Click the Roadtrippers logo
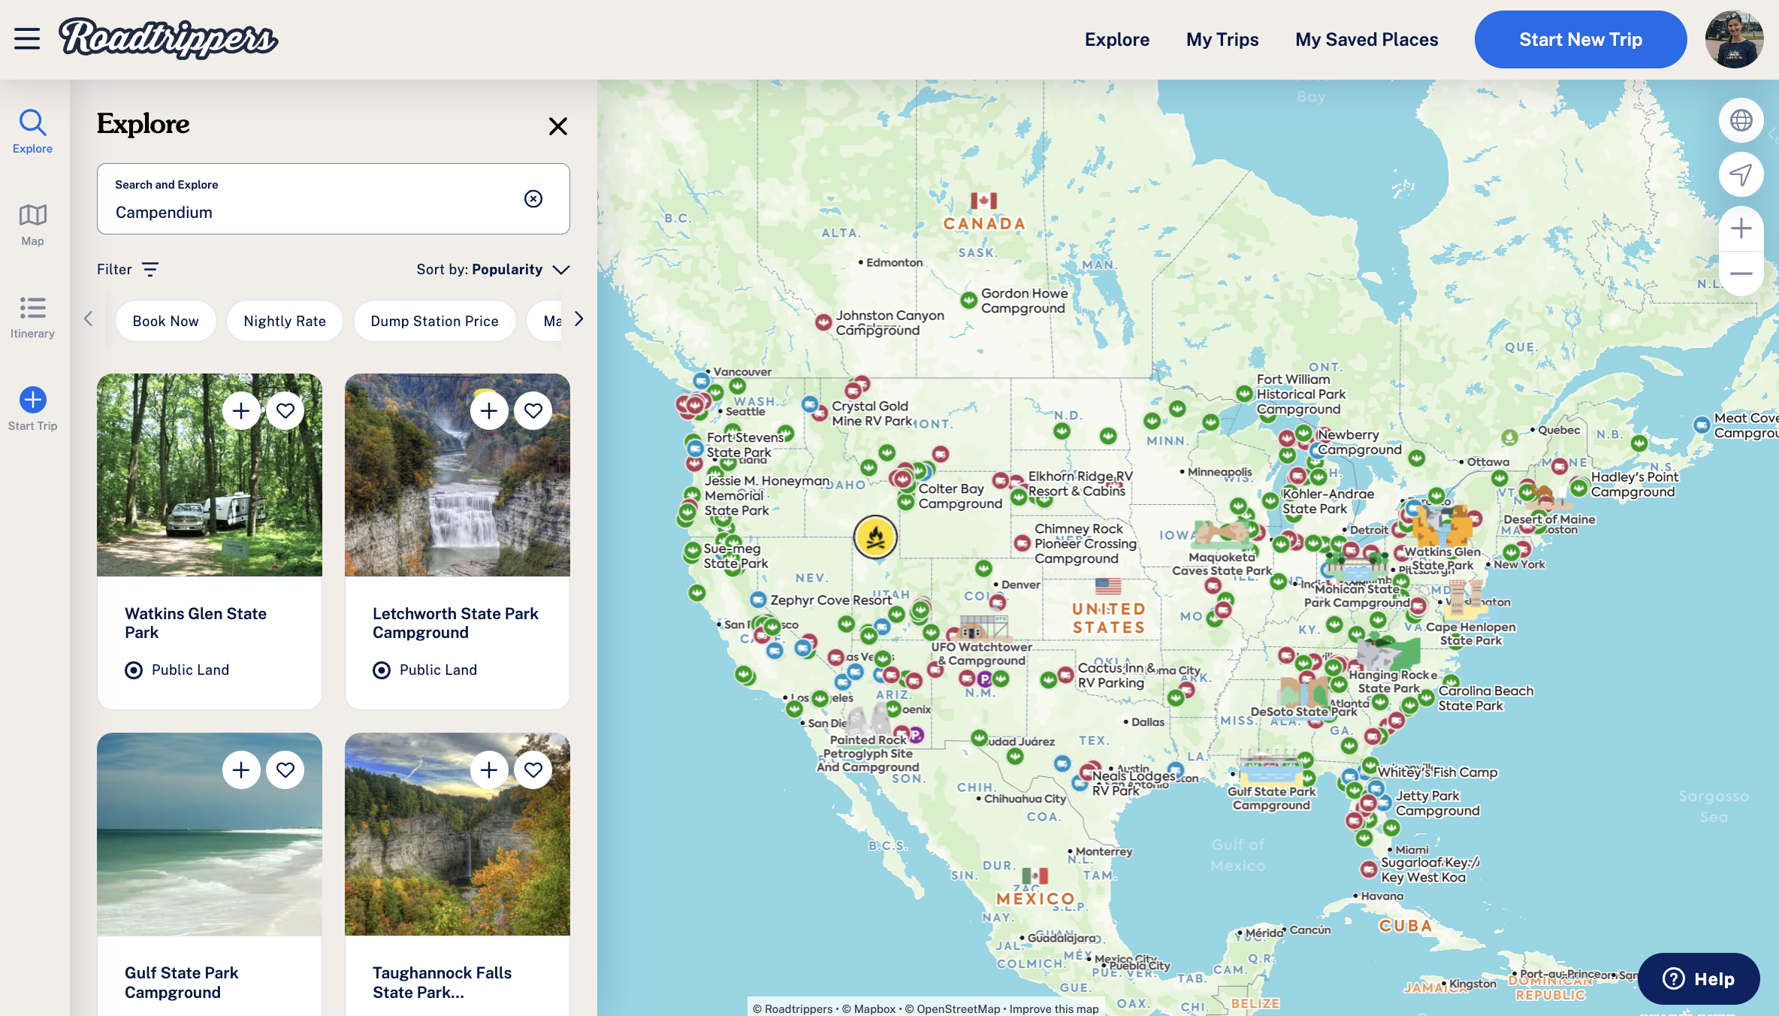This screenshot has height=1016, width=1779. [x=168, y=38]
